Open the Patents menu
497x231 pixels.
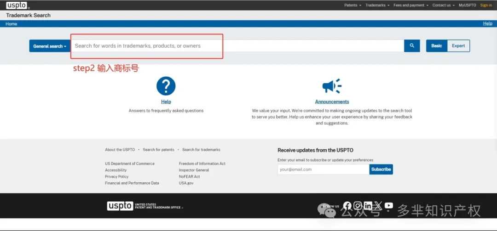click(353, 6)
